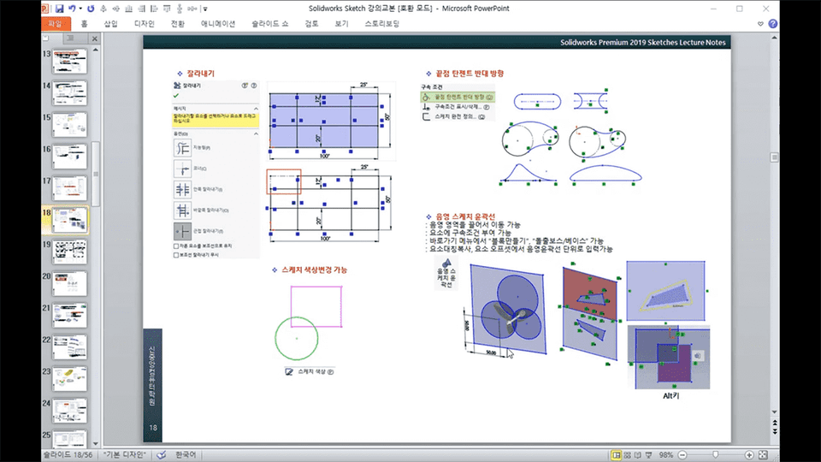Click thumbnail pane scroll-up arrow
Image resolution: width=821 pixels, height=462 pixels.
[95, 50]
